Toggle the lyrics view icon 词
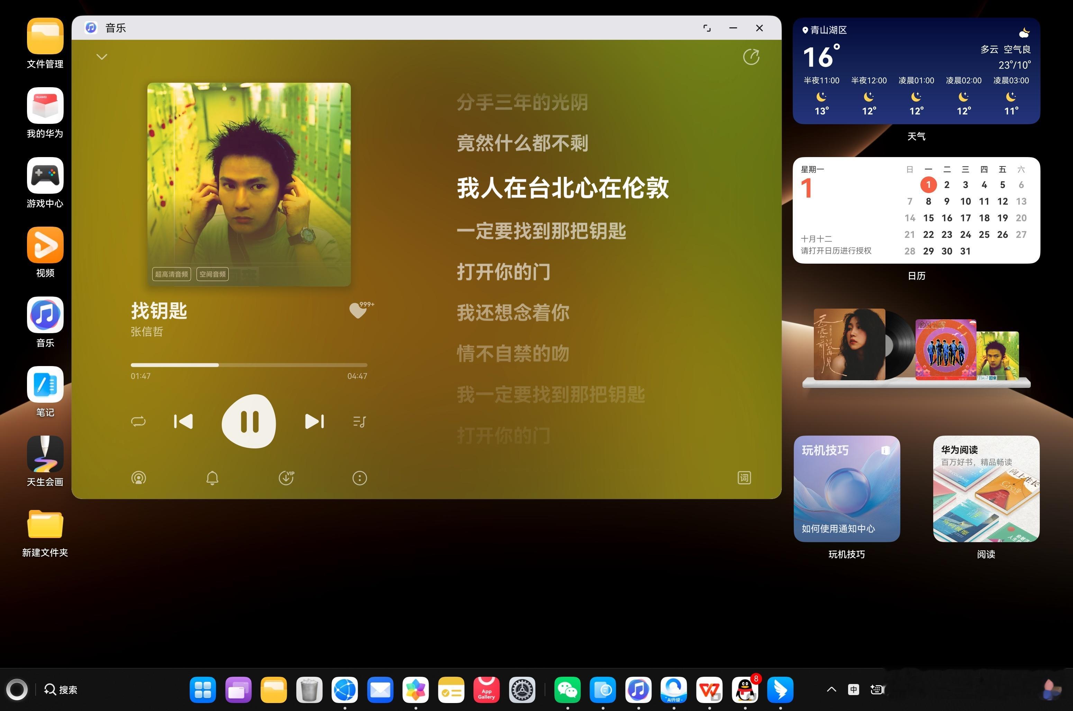 coord(744,477)
